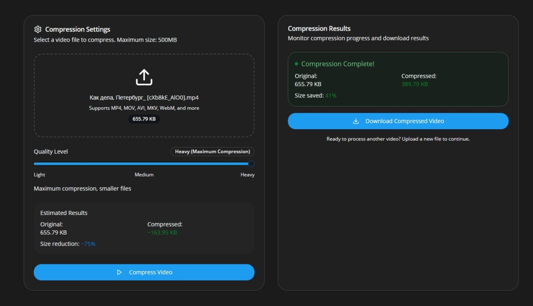Click the Quality Level label
This screenshot has height=306, width=533.
pyautogui.click(x=51, y=152)
